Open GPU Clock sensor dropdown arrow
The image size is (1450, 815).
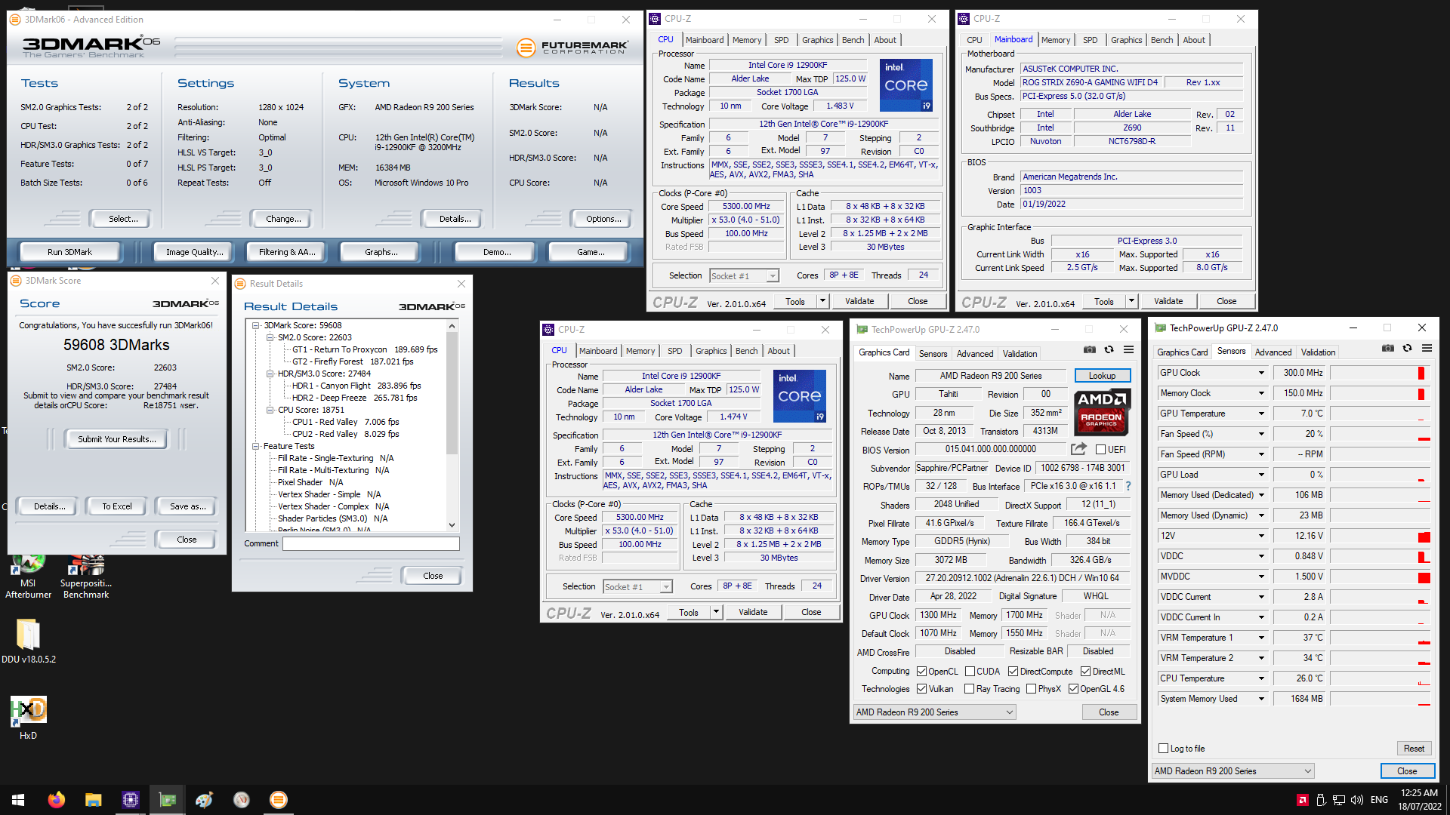(1261, 373)
